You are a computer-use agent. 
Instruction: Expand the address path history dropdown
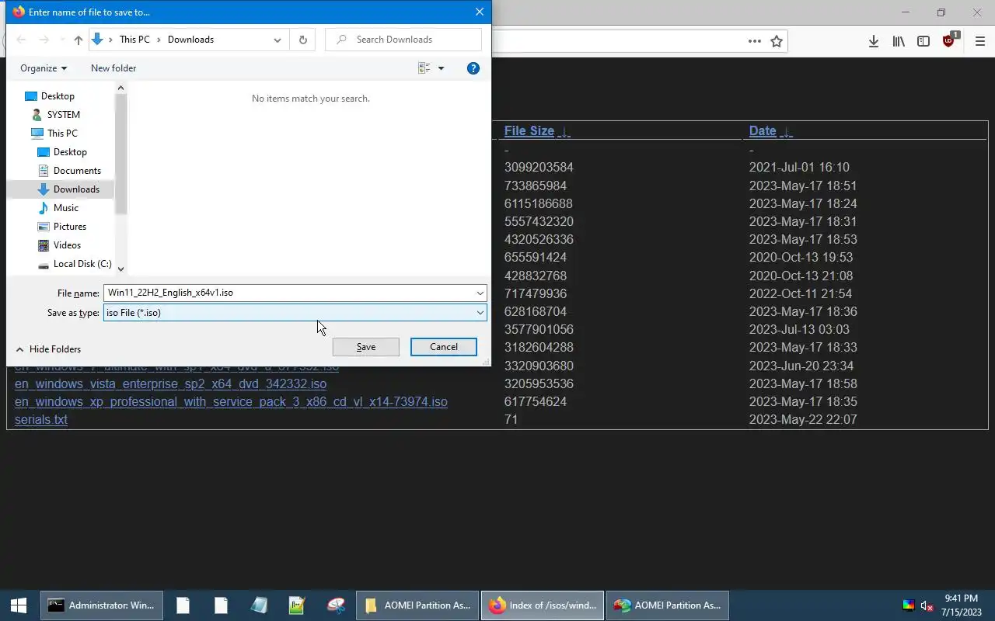pyautogui.click(x=277, y=40)
